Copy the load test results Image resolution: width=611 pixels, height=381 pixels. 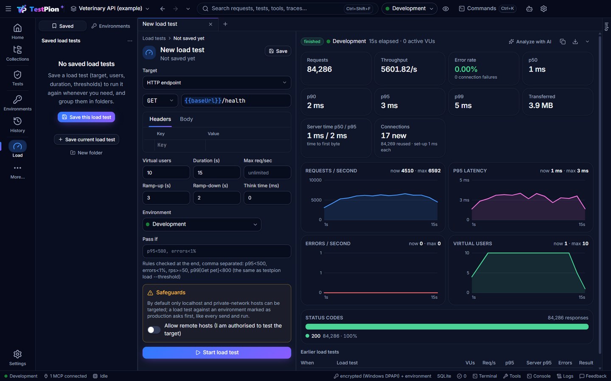tap(563, 41)
